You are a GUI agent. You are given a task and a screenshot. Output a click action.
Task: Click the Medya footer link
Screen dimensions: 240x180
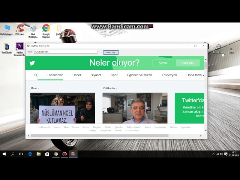93,130
